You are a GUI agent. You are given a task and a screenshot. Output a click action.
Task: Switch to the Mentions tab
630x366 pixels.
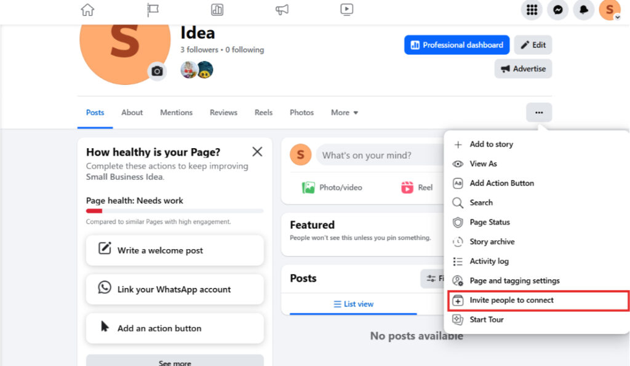(177, 113)
